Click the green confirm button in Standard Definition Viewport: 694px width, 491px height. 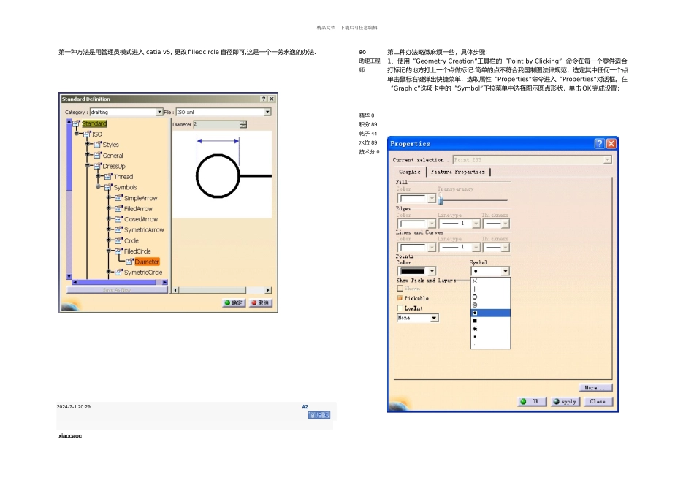(x=233, y=302)
